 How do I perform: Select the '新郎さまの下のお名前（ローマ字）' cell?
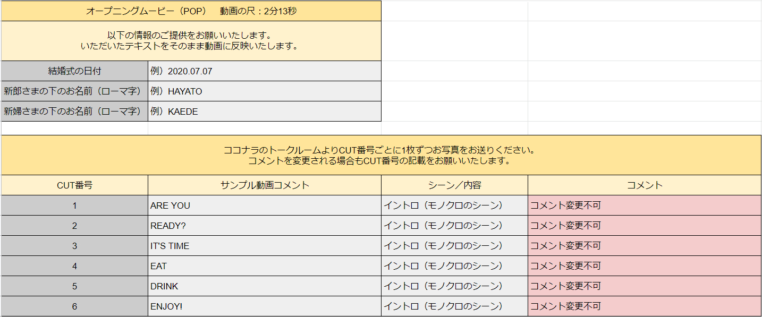click(74, 91)
